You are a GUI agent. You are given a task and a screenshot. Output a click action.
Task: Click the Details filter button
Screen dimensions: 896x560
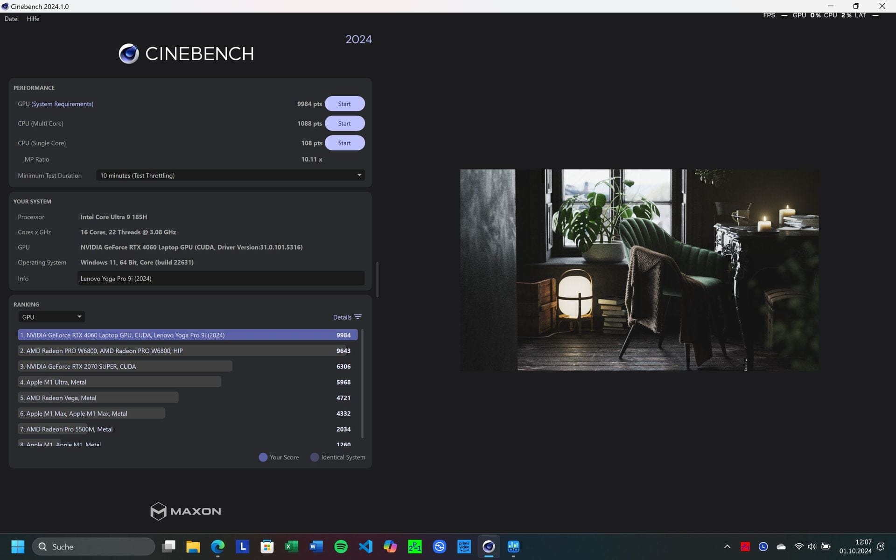(x=347, y=317)
